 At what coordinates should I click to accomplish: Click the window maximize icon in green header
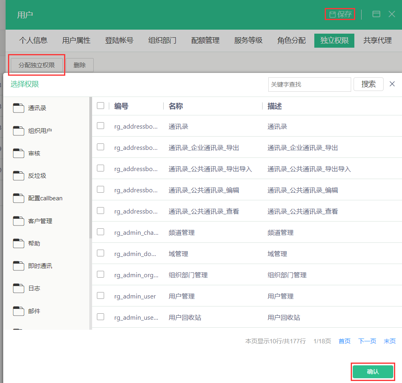coord(376,14)
